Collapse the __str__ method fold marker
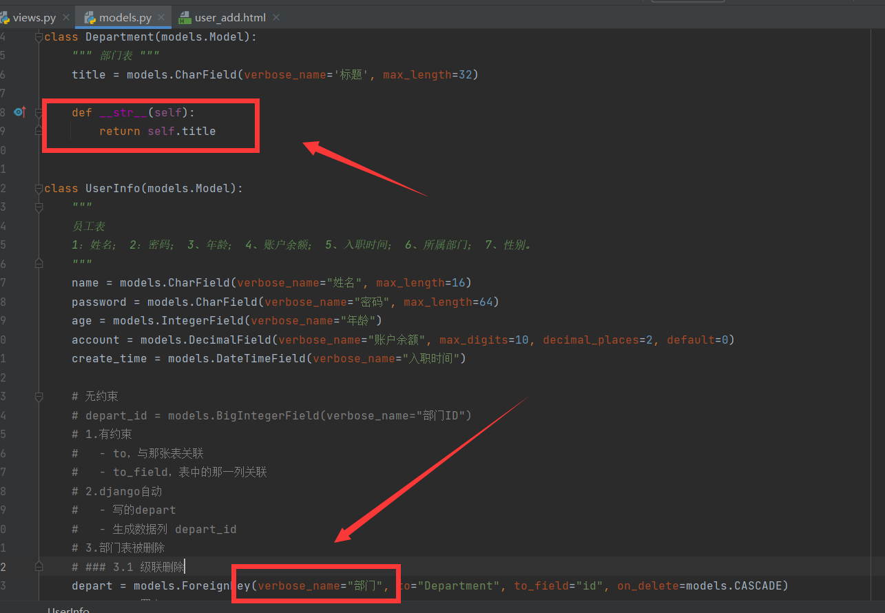Viewport: 885px width, 613px height. click(x=39, y=112)
